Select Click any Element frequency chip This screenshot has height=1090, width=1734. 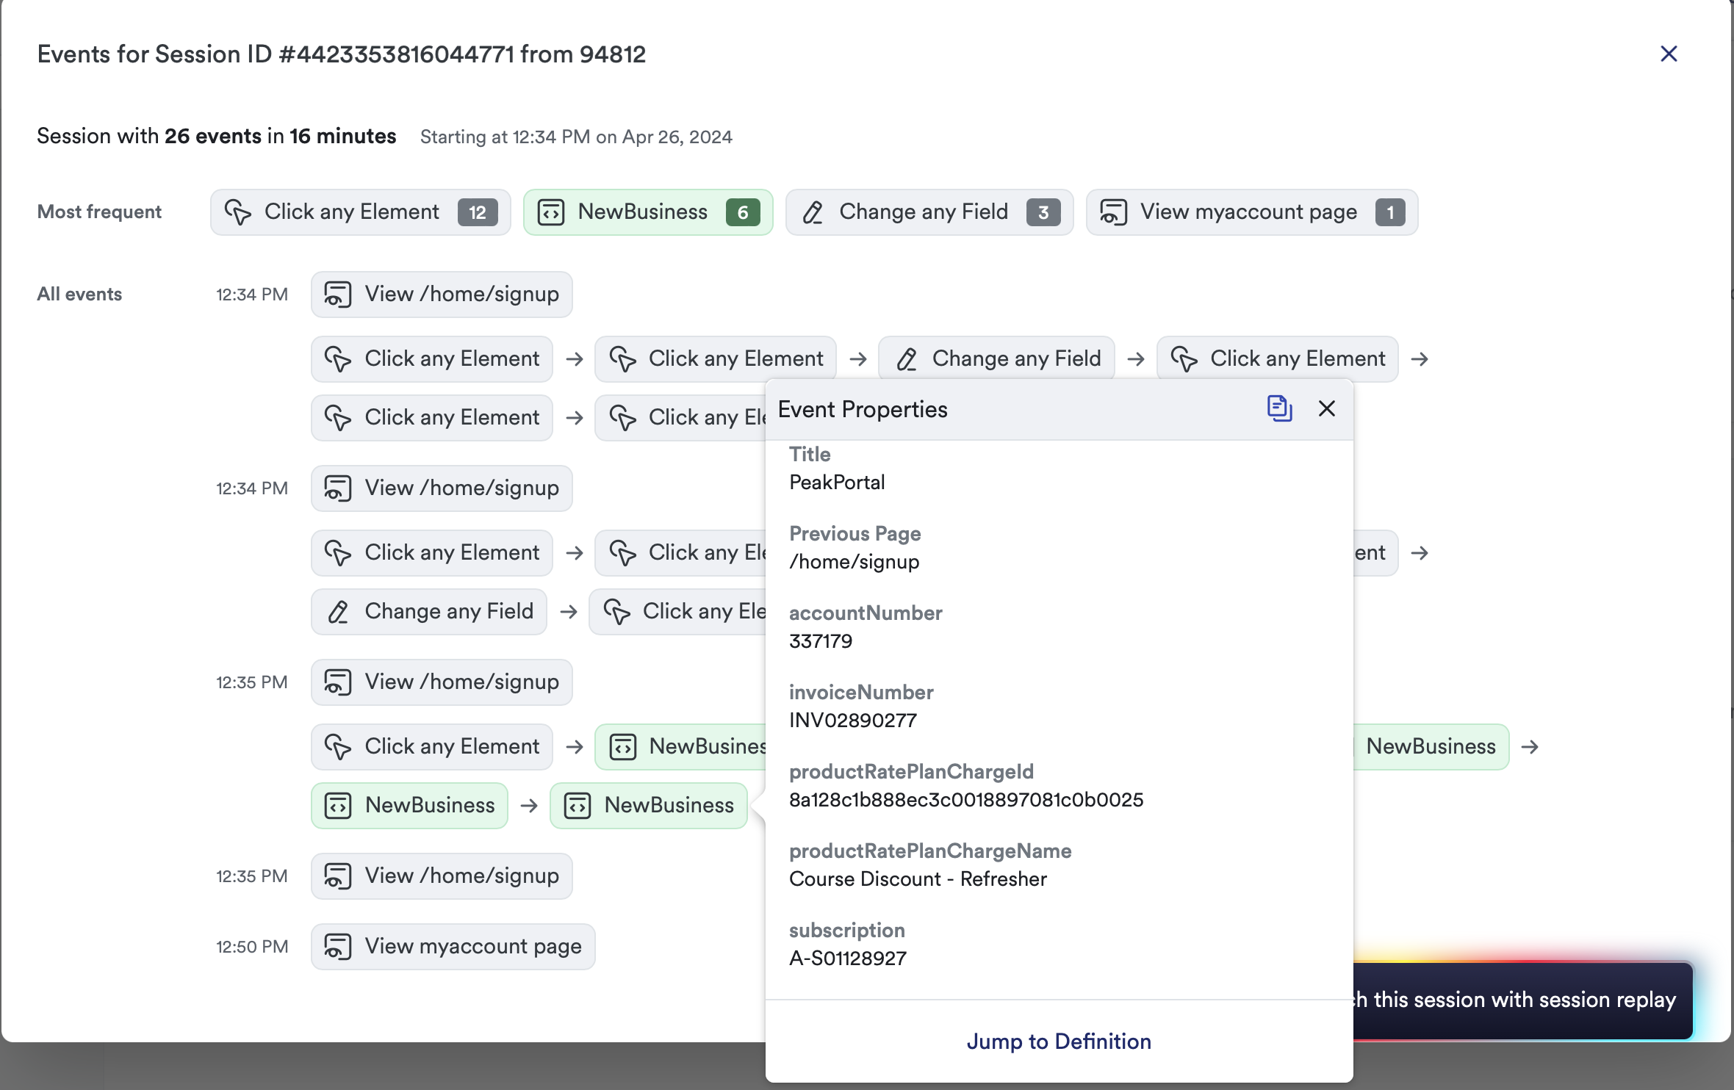point(360,212)
